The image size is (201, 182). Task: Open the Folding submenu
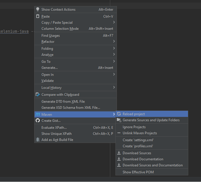(x=47, y=48)
